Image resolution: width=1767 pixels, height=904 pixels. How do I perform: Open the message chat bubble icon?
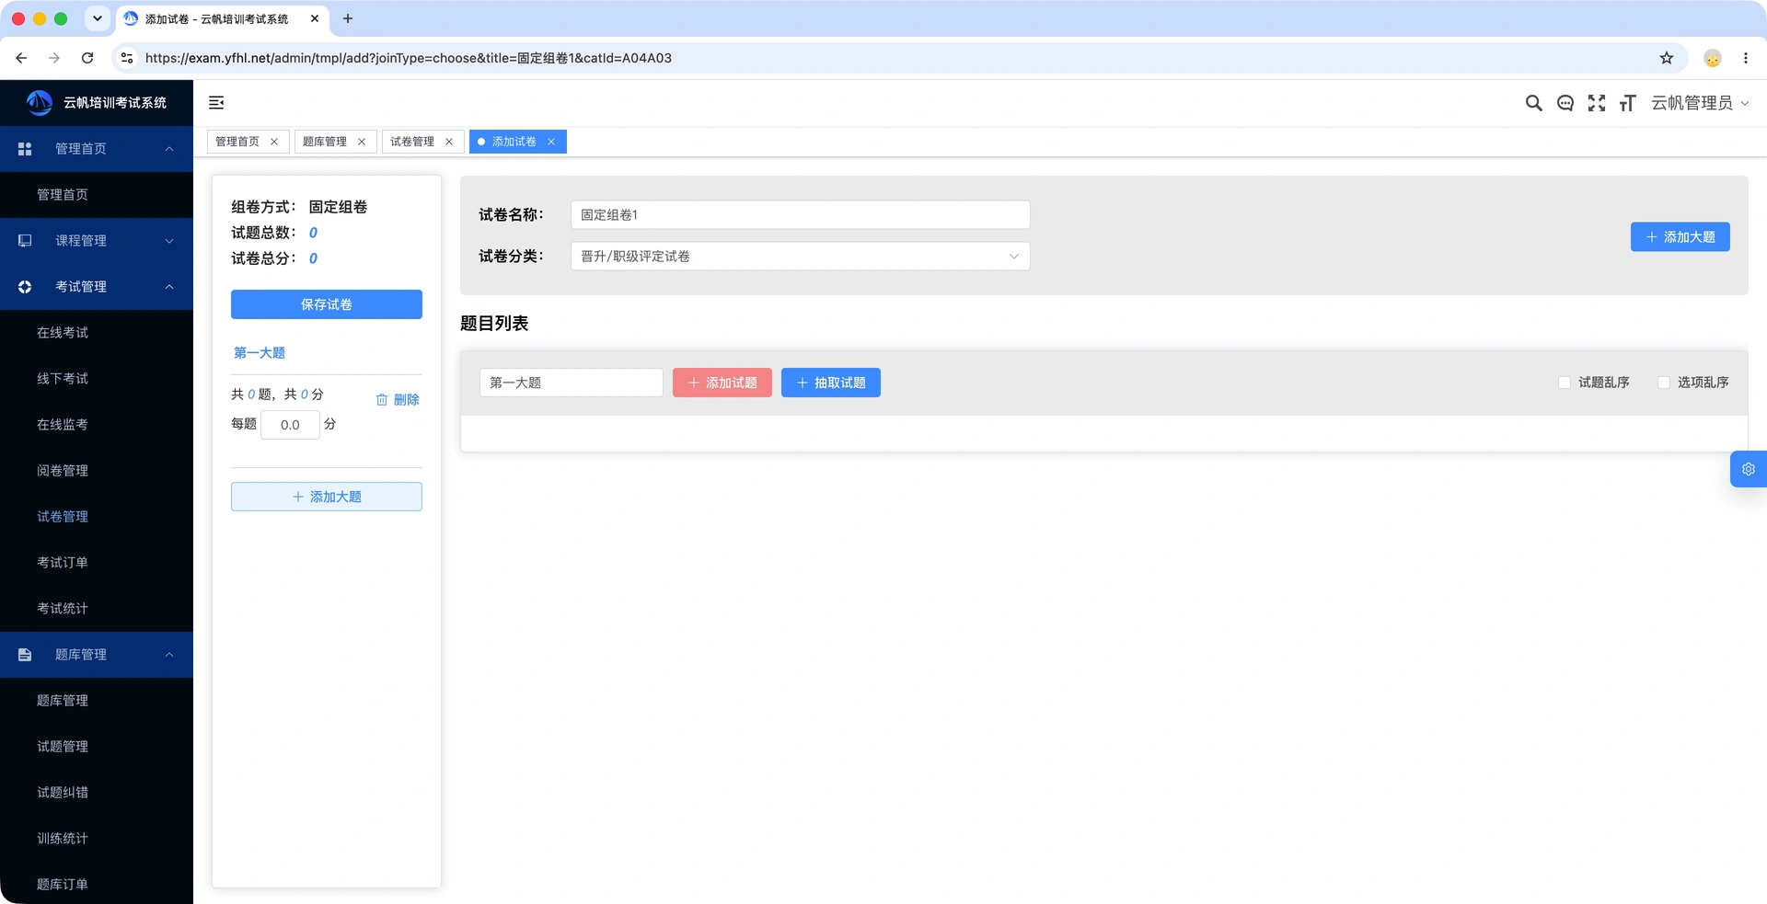pos(1565,103)
